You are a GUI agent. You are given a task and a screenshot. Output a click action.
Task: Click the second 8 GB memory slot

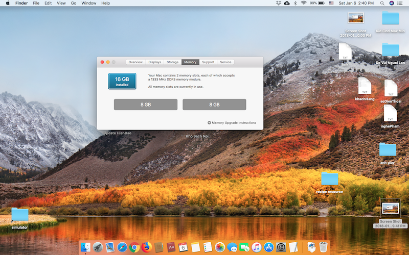(x=214, y=105)
